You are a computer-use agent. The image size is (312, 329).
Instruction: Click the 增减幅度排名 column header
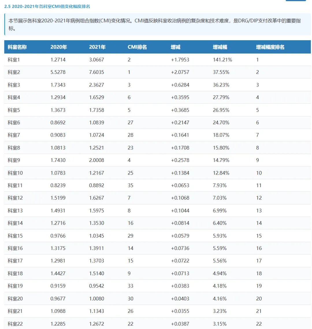pos(270,47)
